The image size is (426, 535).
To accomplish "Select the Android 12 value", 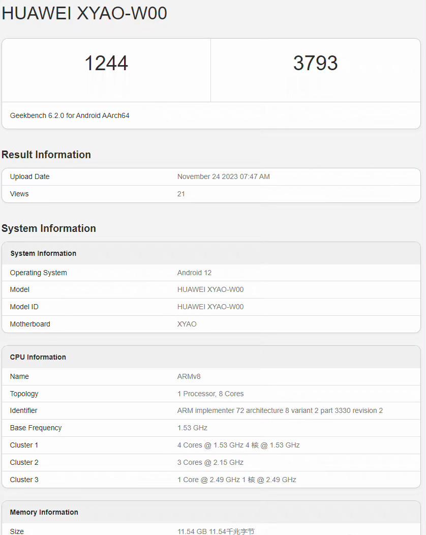I will [194, 273].
